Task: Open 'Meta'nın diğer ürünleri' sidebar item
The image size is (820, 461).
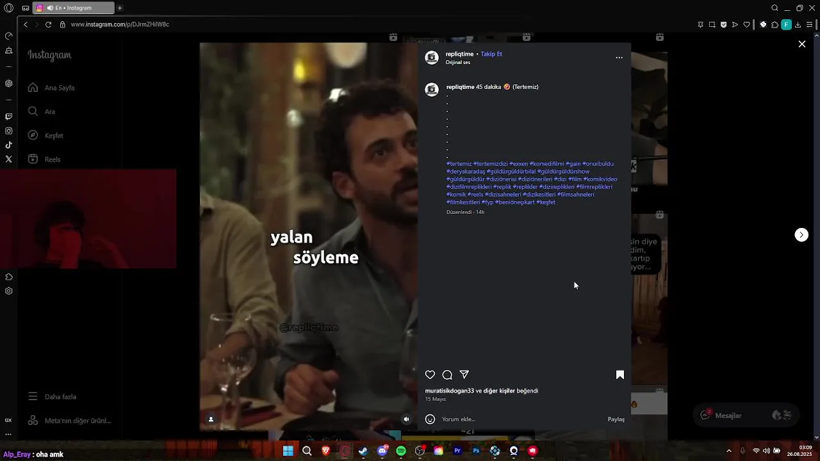Action: click(70, 421)
